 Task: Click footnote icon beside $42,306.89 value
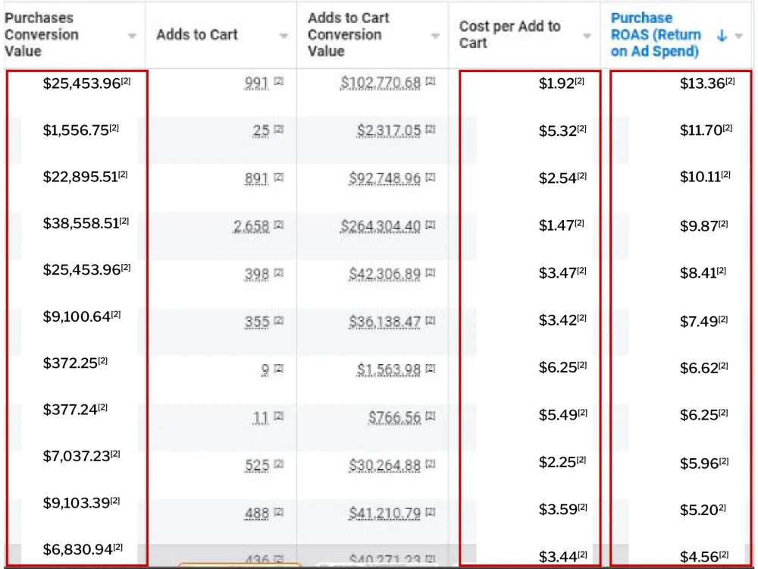431,273
